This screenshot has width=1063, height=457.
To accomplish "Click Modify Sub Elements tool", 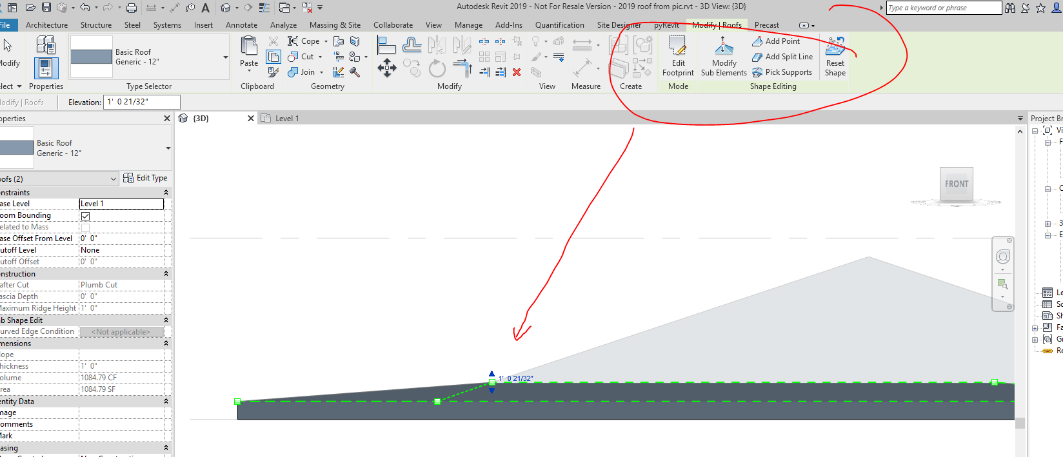I will (x=724, y=57).
